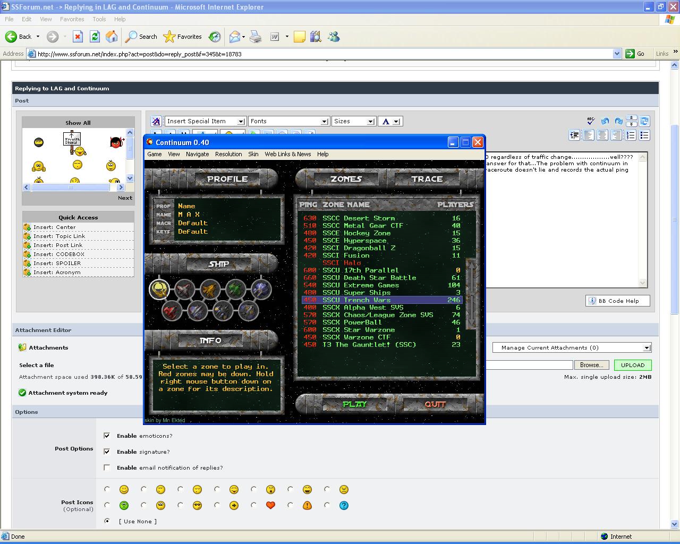Click the indent icon in post editor
680x544 pixels.
[574, 135]
